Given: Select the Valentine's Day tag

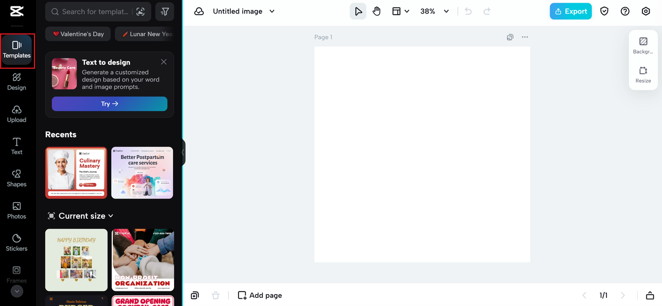Looking at the screenshot, I should point(78,34).
